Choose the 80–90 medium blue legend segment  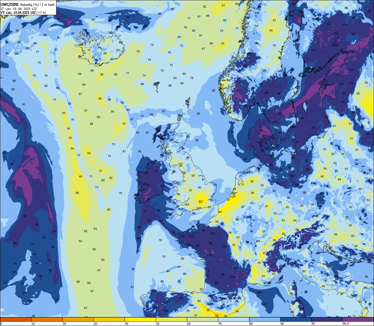pyautogui.click(x=265, y=320)
